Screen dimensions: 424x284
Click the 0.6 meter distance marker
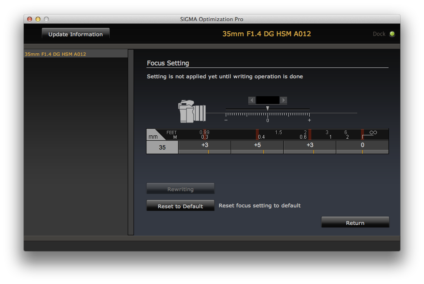303,137
